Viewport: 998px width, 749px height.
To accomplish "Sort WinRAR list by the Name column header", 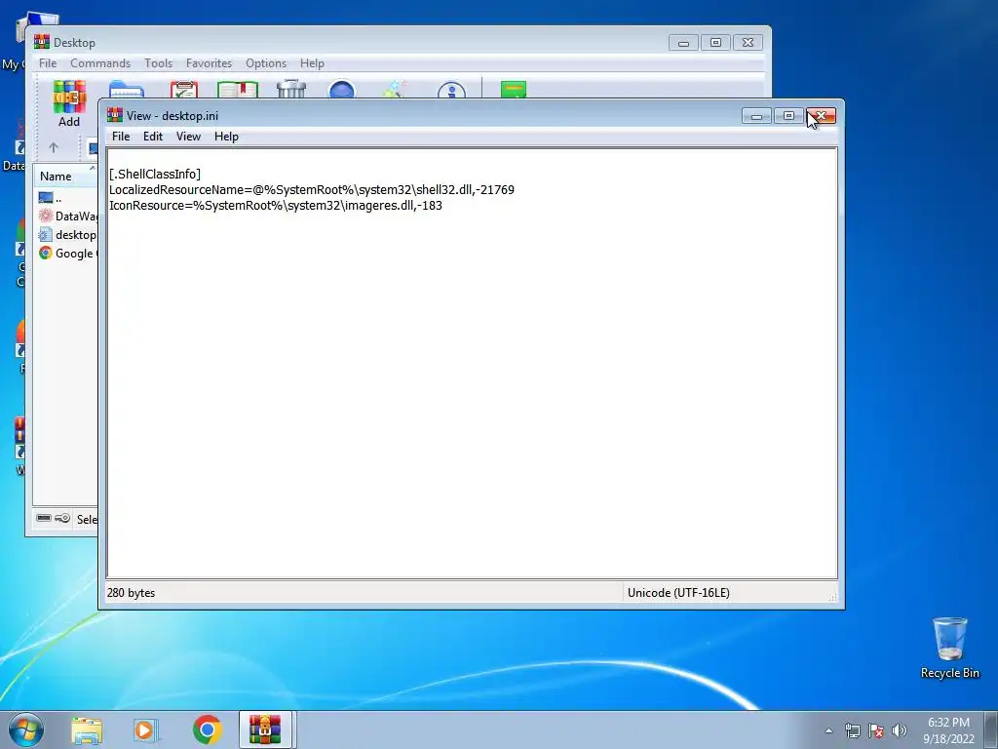I will 65,176.
